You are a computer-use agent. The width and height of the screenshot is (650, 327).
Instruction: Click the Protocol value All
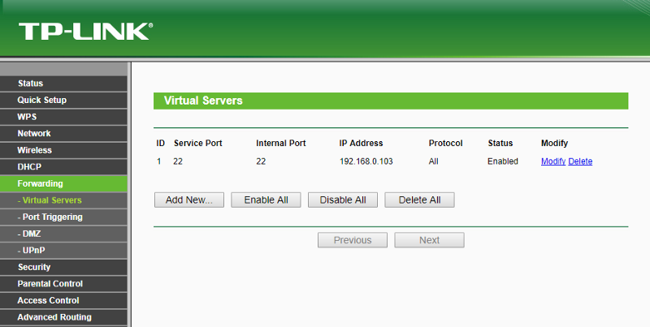433,161
